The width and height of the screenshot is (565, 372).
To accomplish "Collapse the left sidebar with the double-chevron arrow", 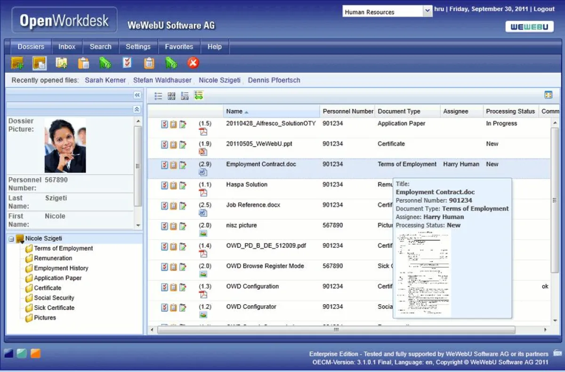I will (x=137, y=95).
